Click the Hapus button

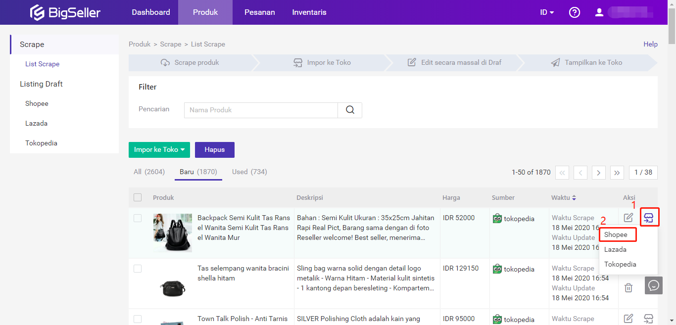click(215, 150)
